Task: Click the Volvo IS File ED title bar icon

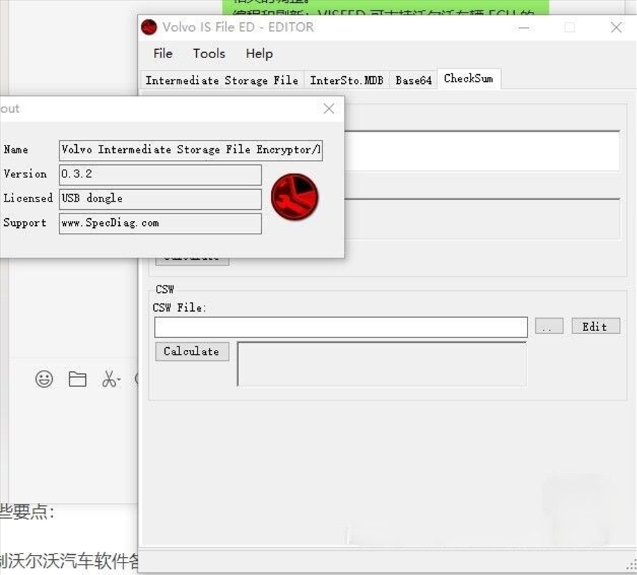Action: tap(149, 27)
